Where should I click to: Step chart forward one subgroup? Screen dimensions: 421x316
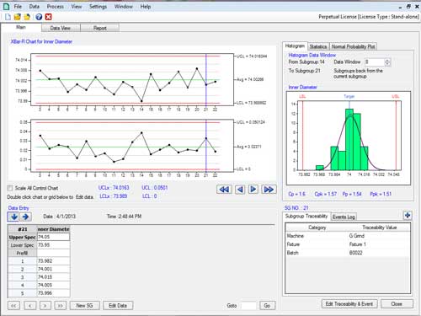pos(253,190)
